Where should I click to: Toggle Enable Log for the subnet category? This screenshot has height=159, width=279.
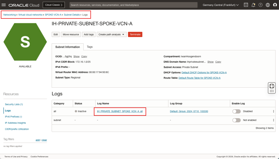point(236,120)
